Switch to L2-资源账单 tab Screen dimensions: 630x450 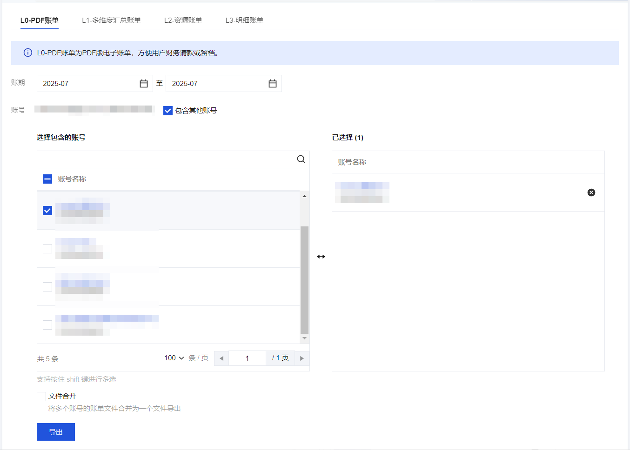(x=183, y=20)
